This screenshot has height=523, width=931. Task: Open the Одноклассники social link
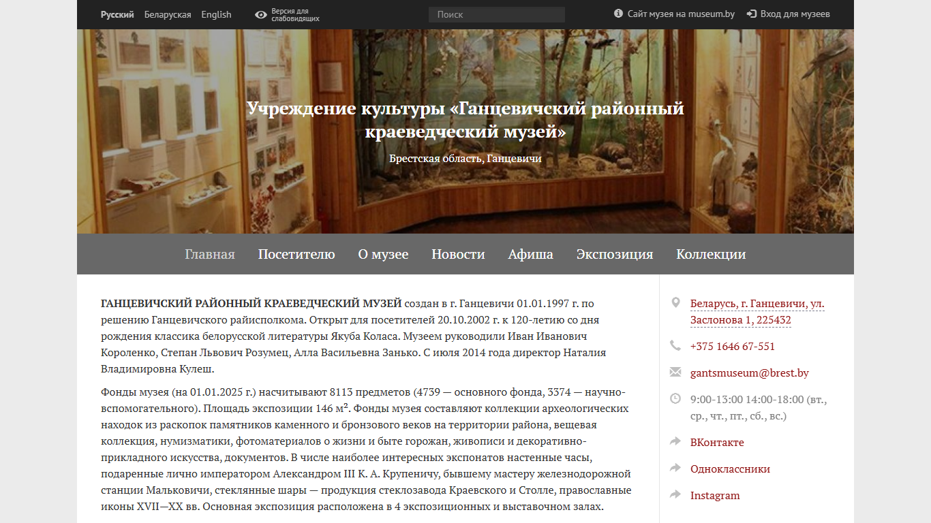pyautogui.click(x=730, y=469)
